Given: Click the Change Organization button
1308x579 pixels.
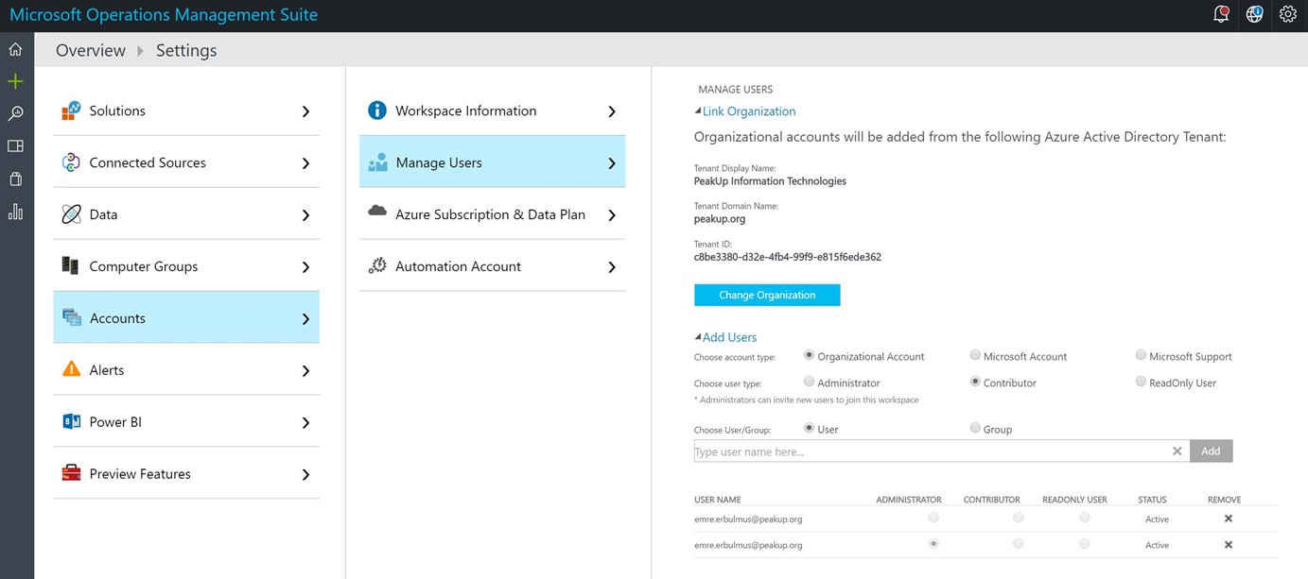Looking at the screenshot, I should point(767,295).
